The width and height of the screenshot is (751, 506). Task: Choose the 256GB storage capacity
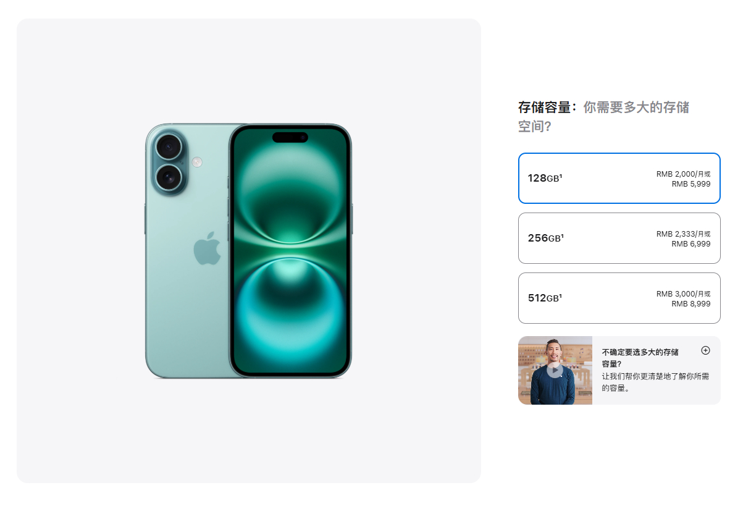tap(619, 238)
